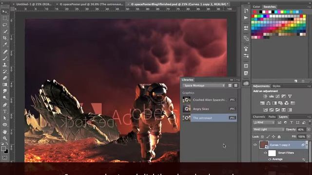Toggle Average filter visibility eye
The image size is (312, 175).
[270, 159]
